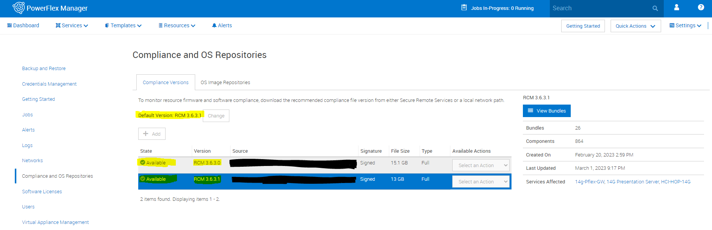Screen dimensions: 712x230
Task: Expand the Settings menu chevron
Action: point(699,26)
